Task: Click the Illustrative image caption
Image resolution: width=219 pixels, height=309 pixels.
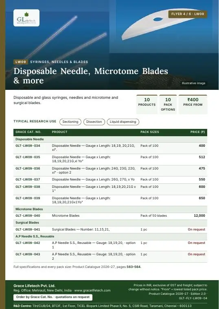Action: coord(193,83)
